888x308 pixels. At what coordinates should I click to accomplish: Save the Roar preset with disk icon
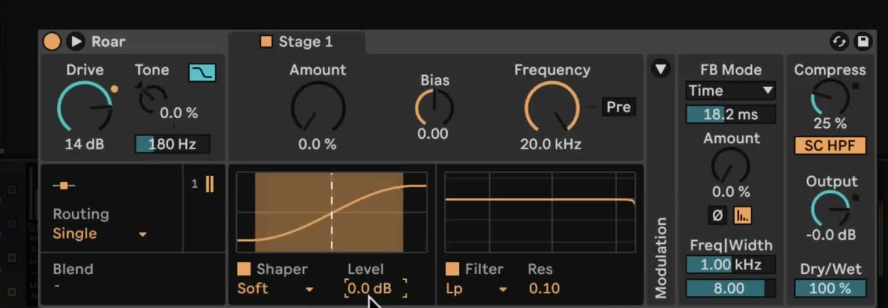tap(863, 41)
